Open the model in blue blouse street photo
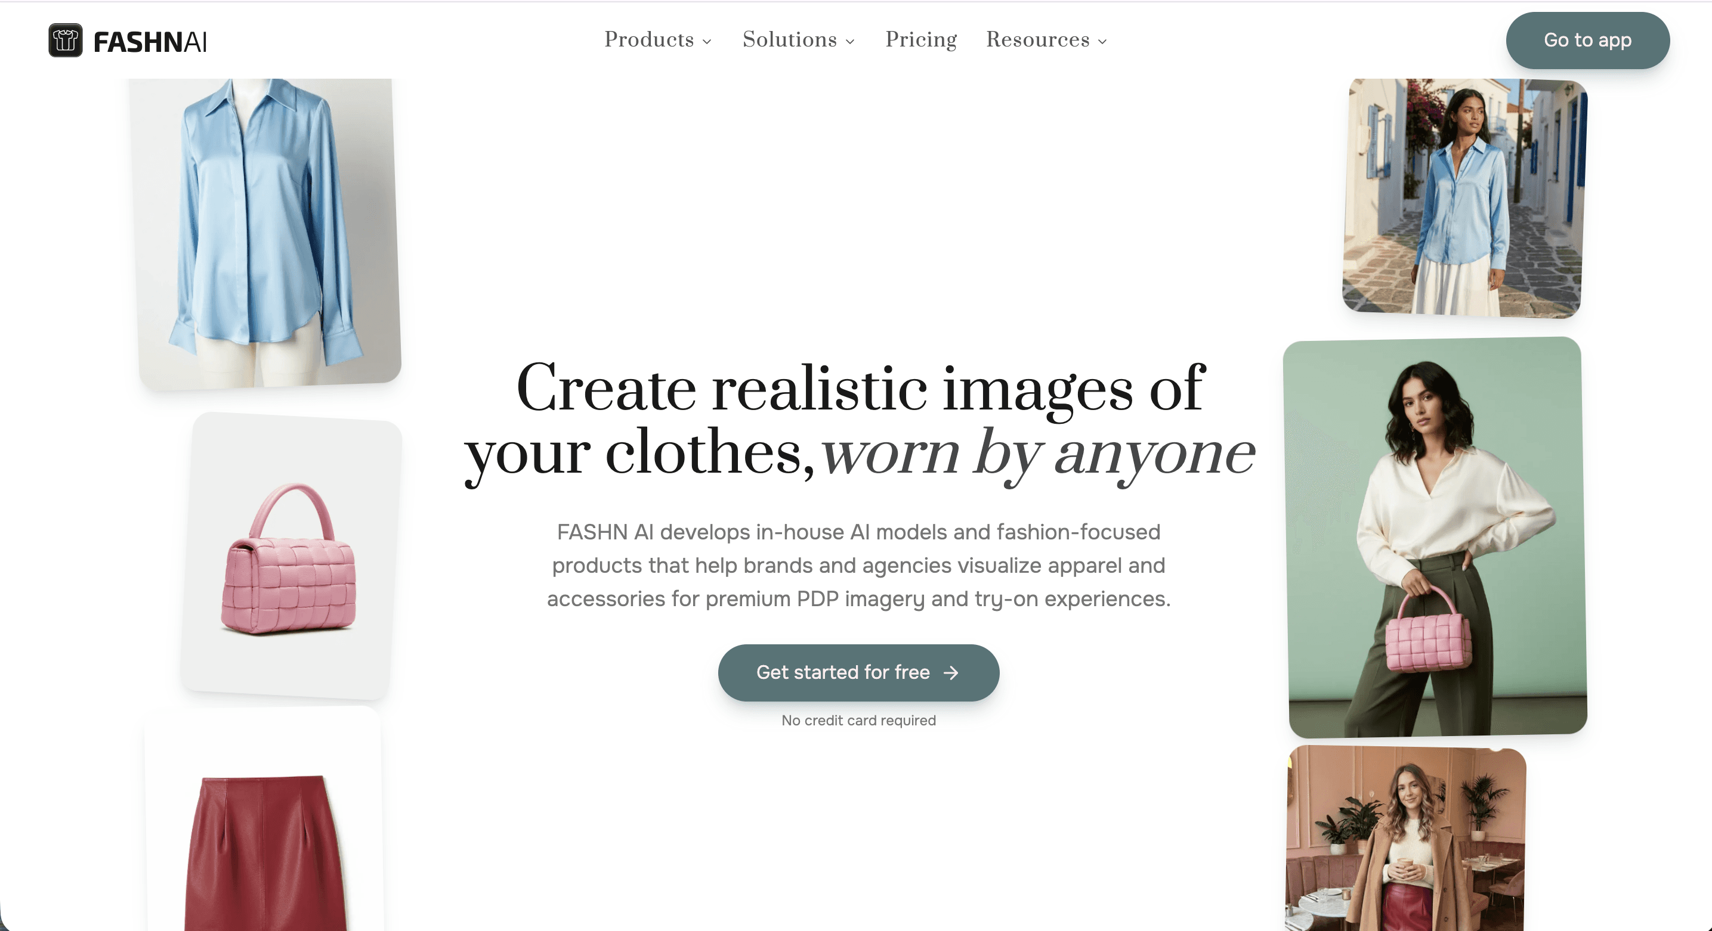 1465,197
